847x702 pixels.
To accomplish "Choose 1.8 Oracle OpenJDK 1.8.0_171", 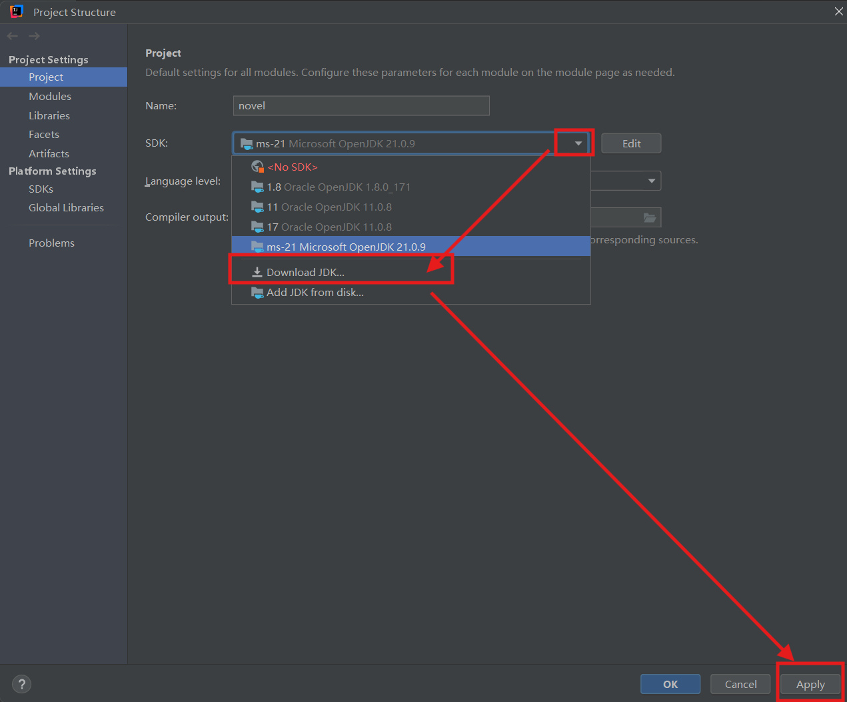I will pyautogui.click(x=411, y=187).
